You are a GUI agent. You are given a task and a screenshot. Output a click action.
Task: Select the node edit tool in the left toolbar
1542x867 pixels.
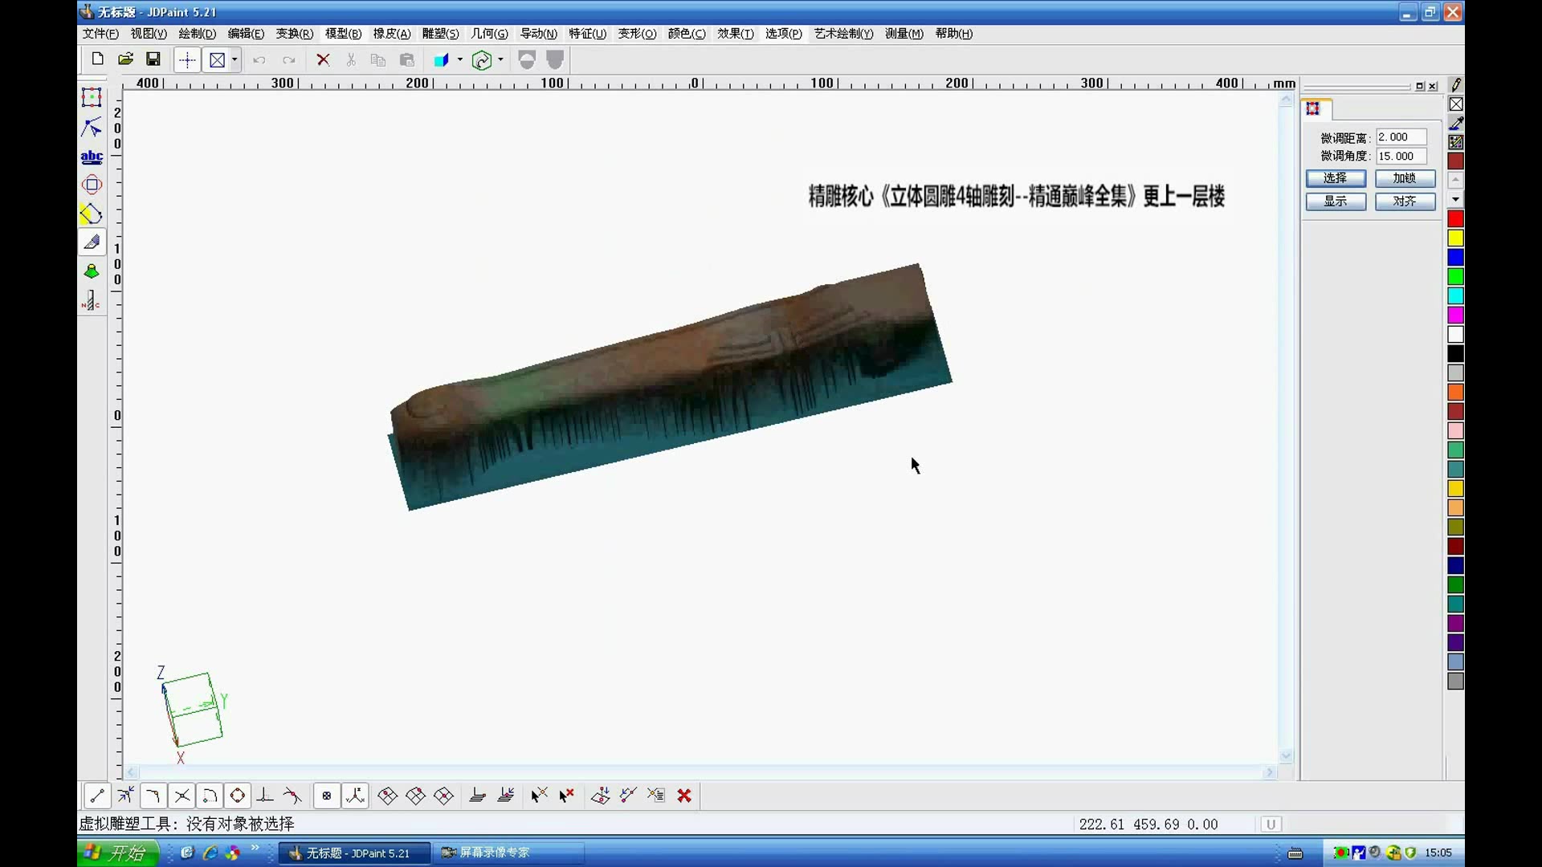tap(92, 128)
